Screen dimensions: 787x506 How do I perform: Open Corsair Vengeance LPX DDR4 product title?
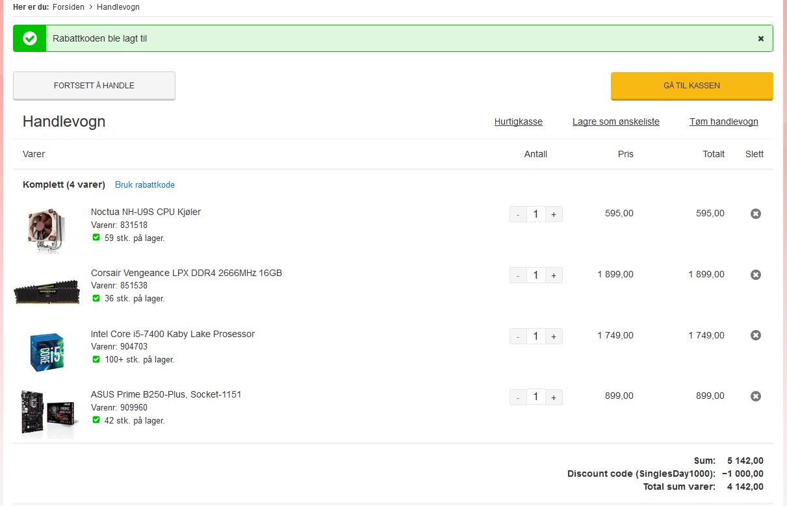click(x=187, y=273)
